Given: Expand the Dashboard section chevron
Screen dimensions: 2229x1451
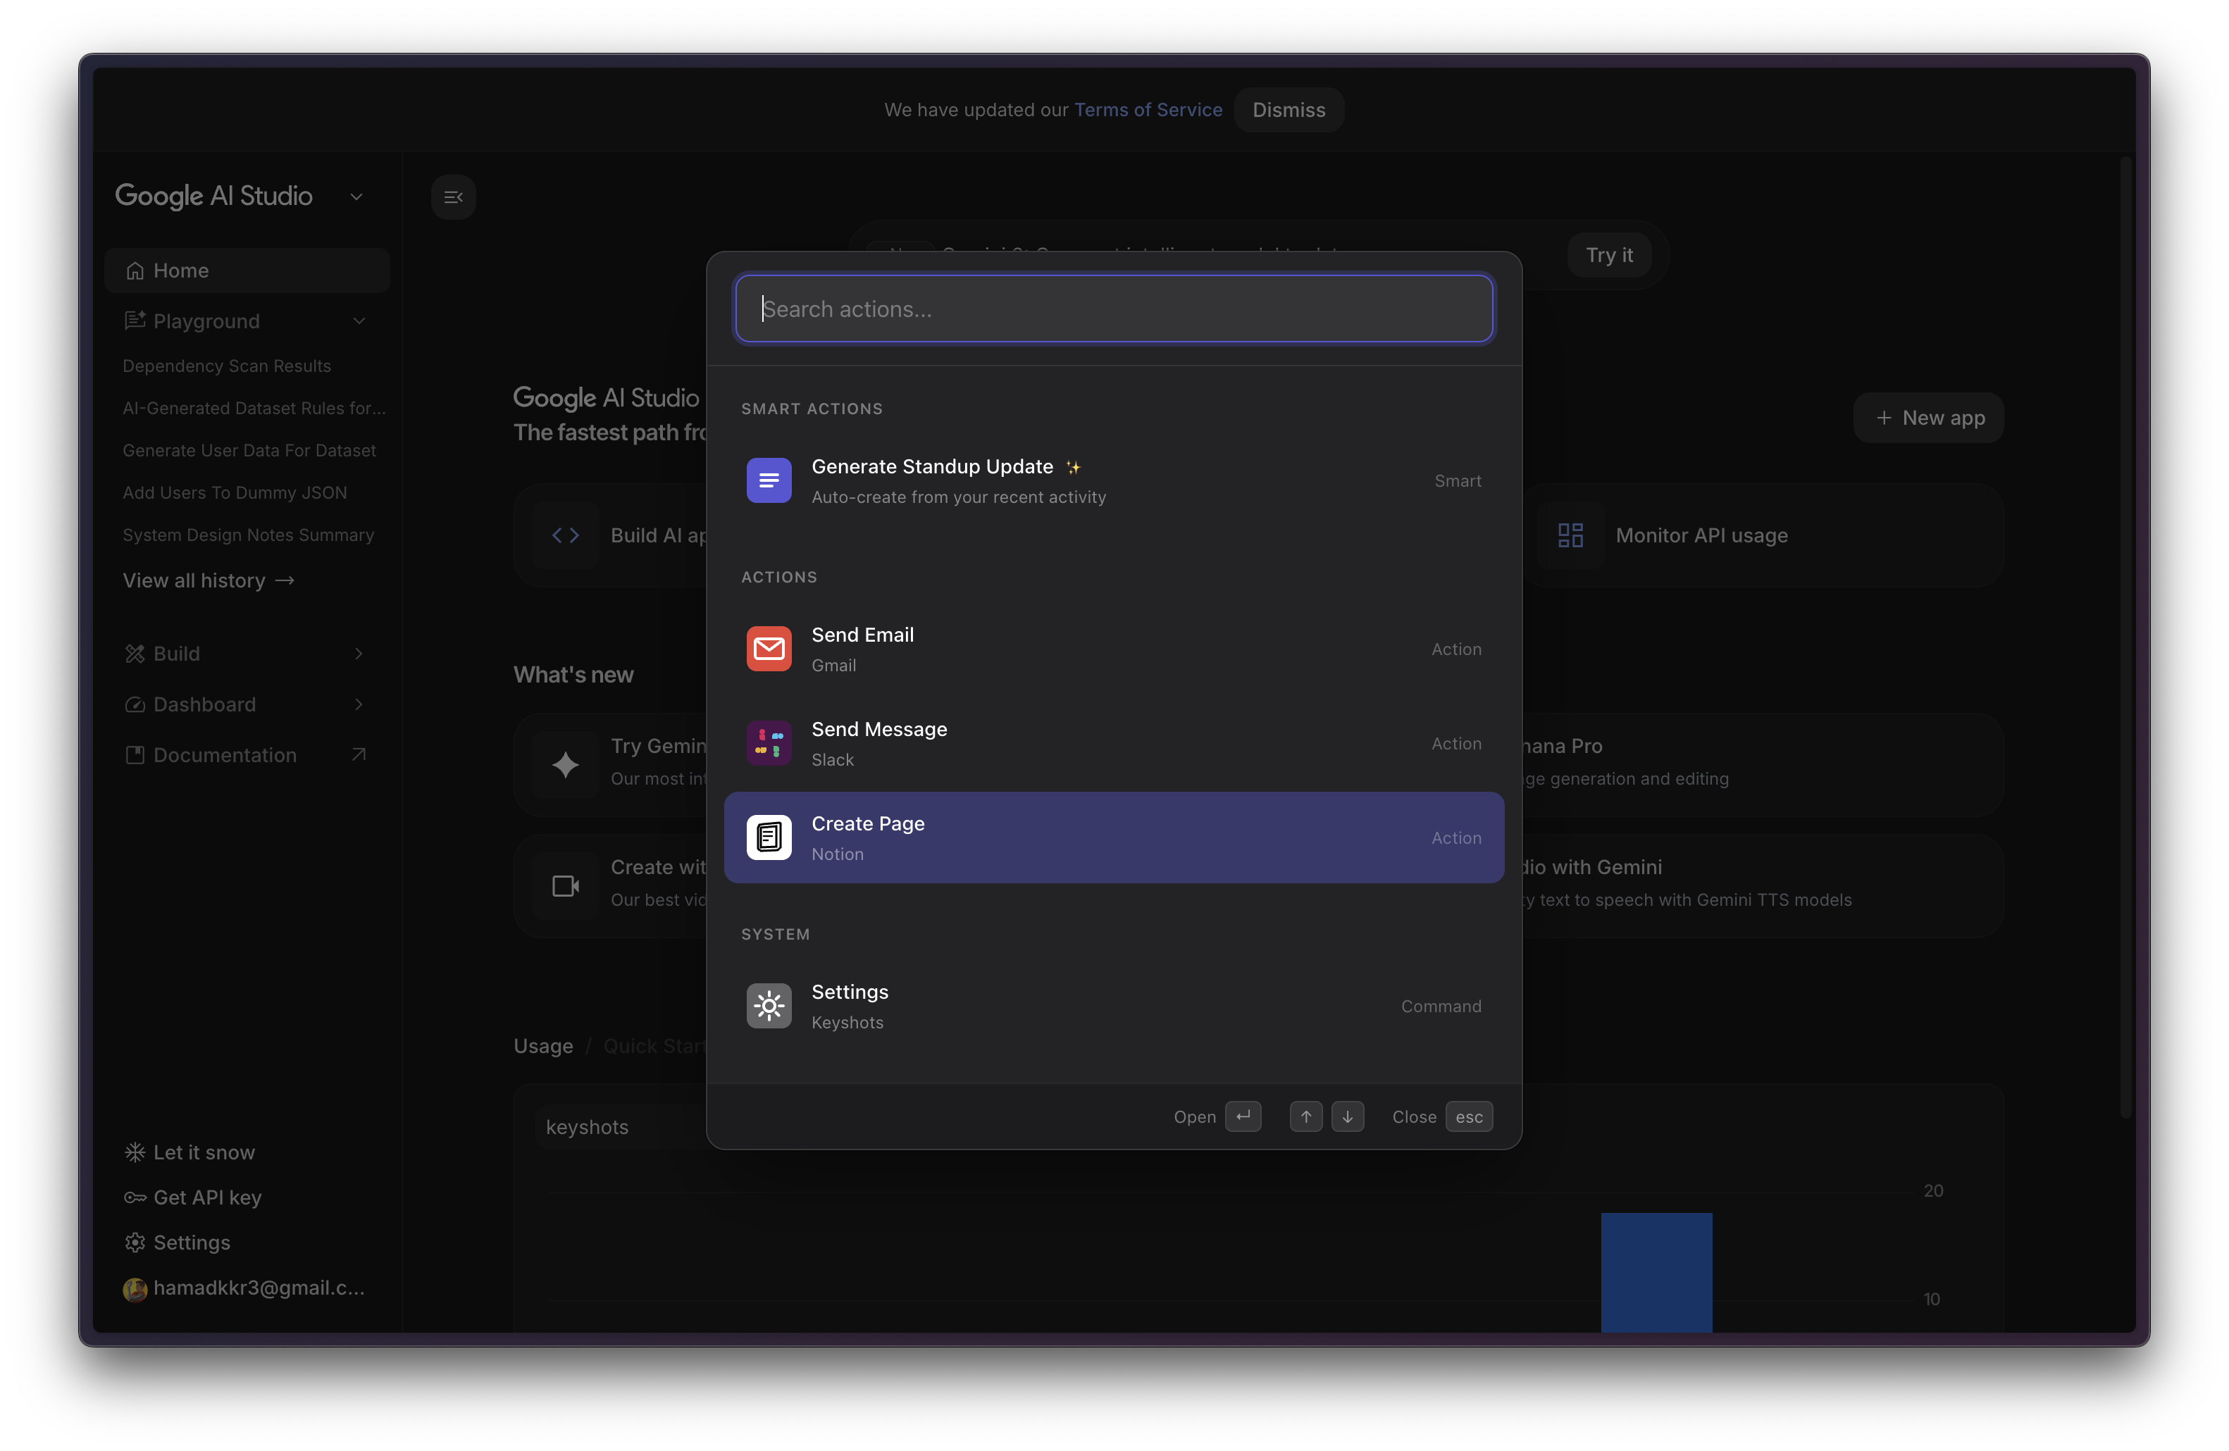Looking at the screenshot, I should coord(359,704).
